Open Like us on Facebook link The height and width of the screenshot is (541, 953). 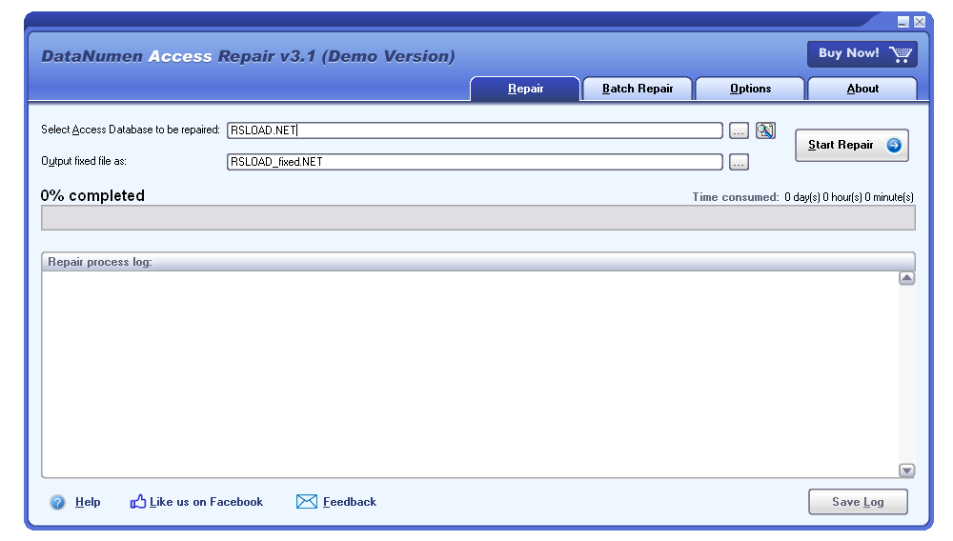[206, 502]
